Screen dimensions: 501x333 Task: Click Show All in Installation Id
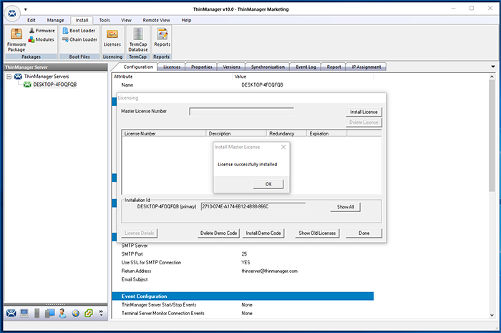point(345,207)
